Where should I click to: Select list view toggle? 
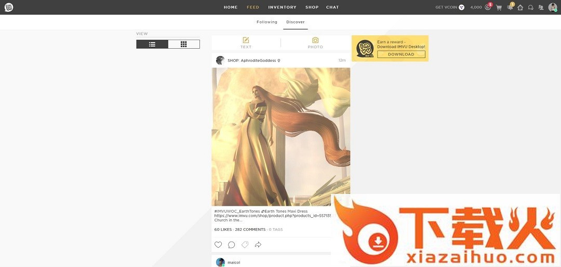click(152, 44)
